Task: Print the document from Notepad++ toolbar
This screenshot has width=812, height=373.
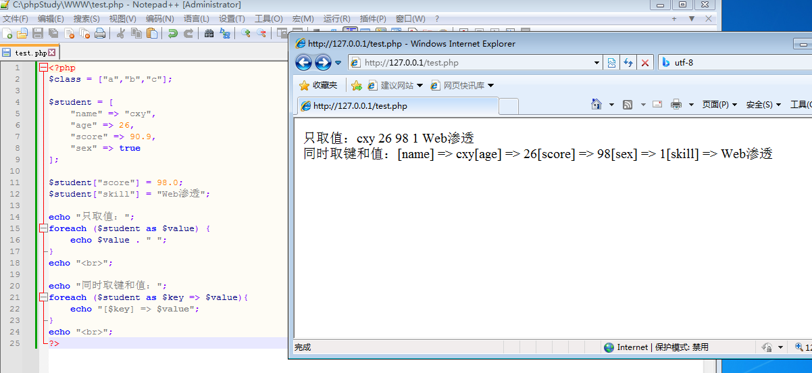Action: [100, 33]
